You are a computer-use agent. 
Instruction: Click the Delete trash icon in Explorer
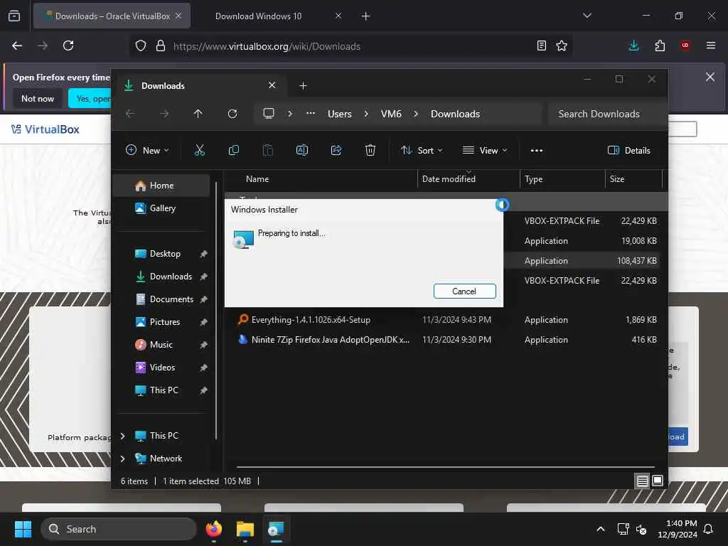click(x=370, y=150)
